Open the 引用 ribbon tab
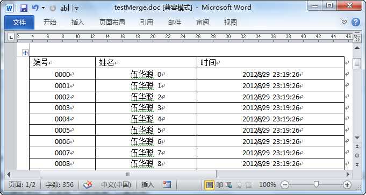The height and width of the screenshot is (195, 366). (x=147, y=23)
